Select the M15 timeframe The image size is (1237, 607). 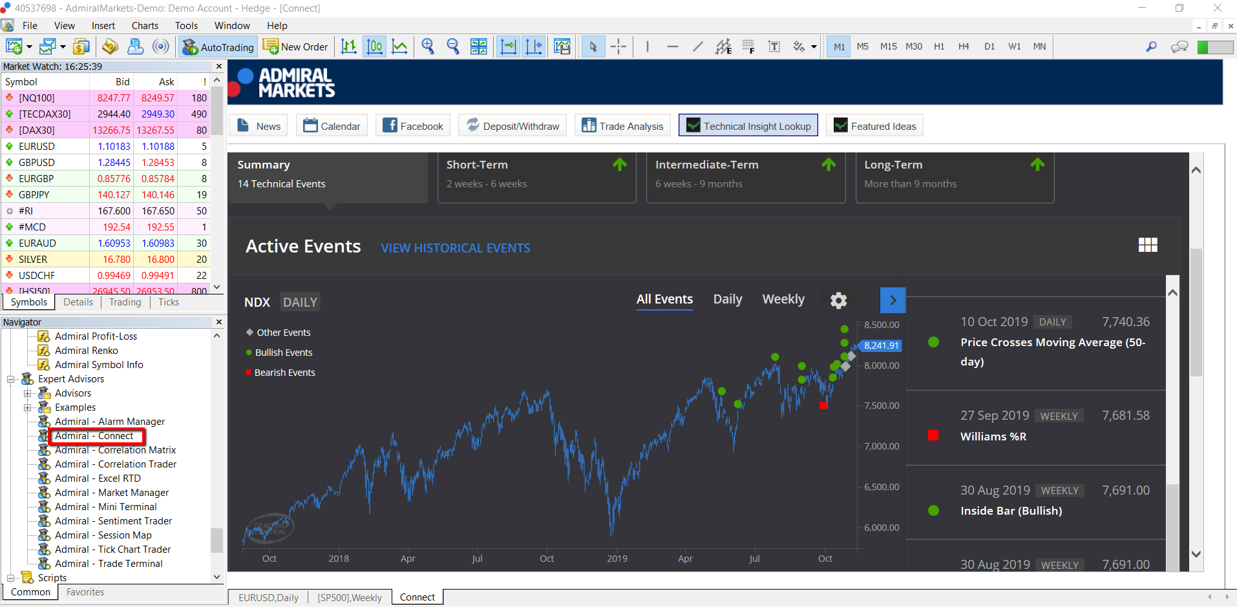coord(889,46)
